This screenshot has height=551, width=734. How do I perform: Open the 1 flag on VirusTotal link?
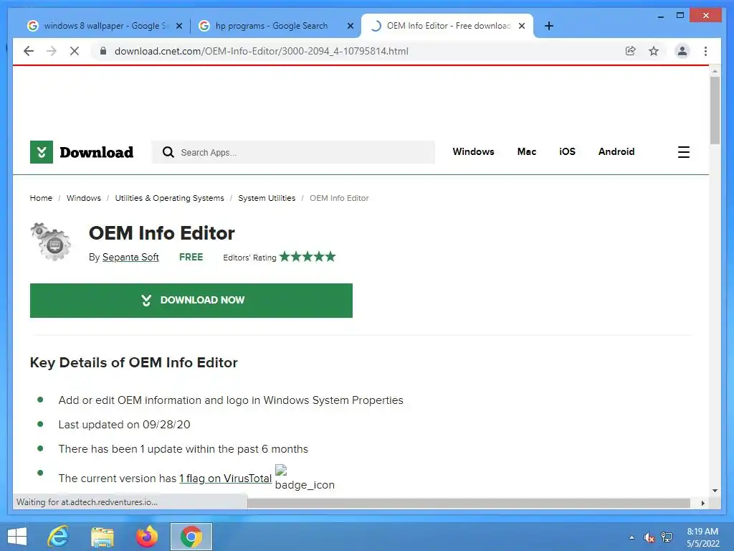225,479
